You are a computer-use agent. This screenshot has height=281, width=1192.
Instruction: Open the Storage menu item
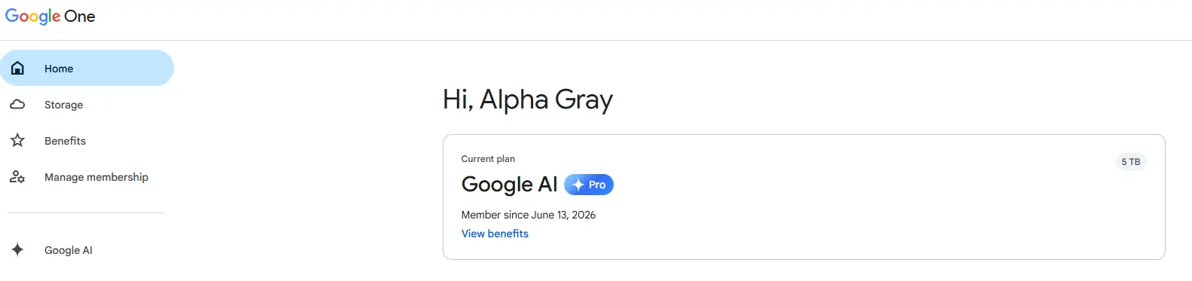87,105
